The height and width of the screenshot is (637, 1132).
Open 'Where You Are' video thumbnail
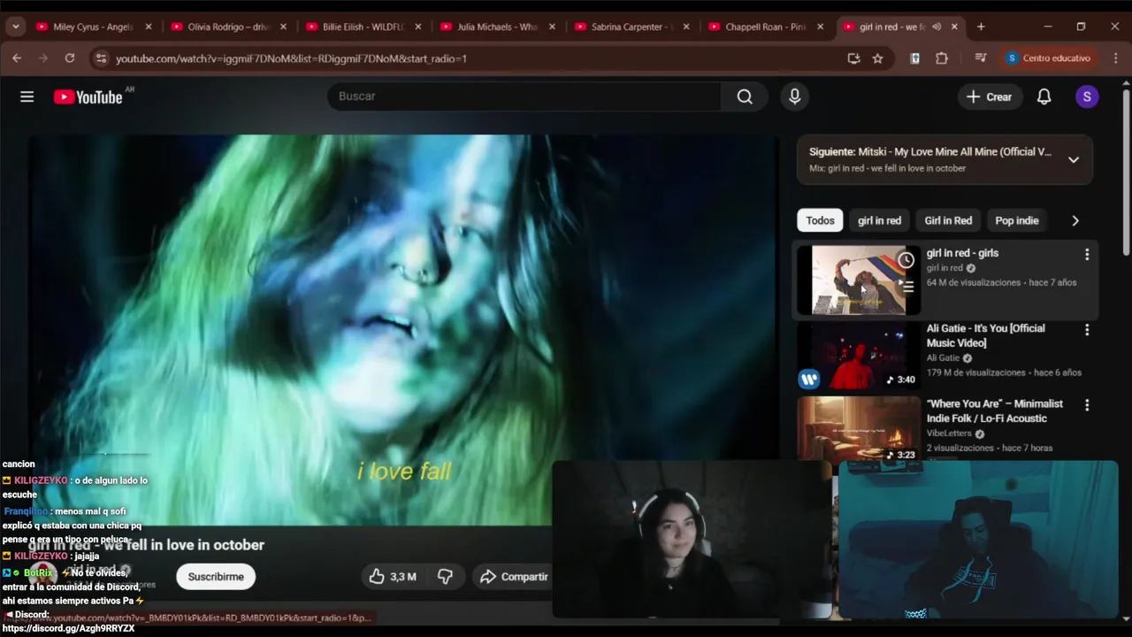click(x=859, y=429)
